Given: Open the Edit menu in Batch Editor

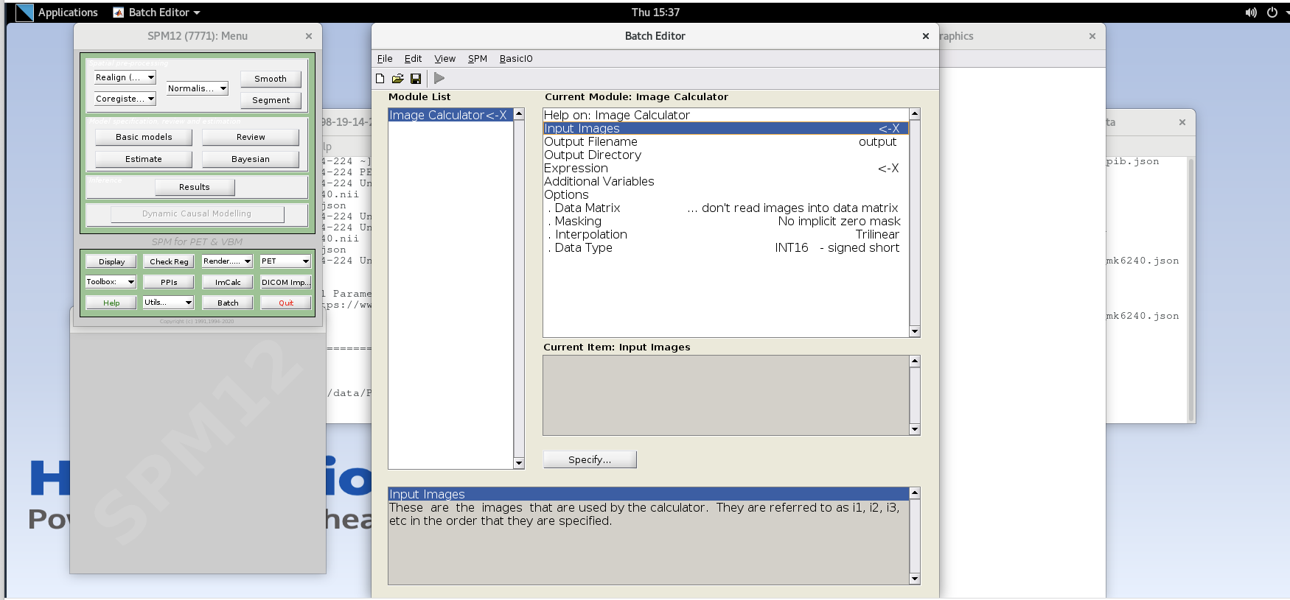Looking at the screenshot, I should (x=413, y=59).
